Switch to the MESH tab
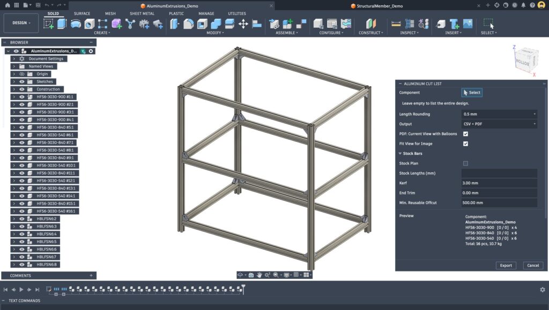The width and height of the screenshot is (549, 310). [110, 13]
